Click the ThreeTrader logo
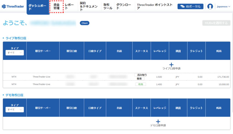 [13, 6]
